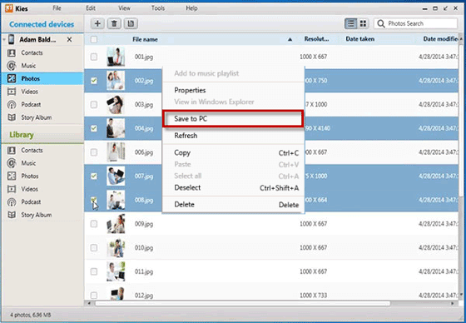This screenshot has height=323, width=466.
Task: Click the horizontal scrollbar of the photo list
Action: coord(242,304)
